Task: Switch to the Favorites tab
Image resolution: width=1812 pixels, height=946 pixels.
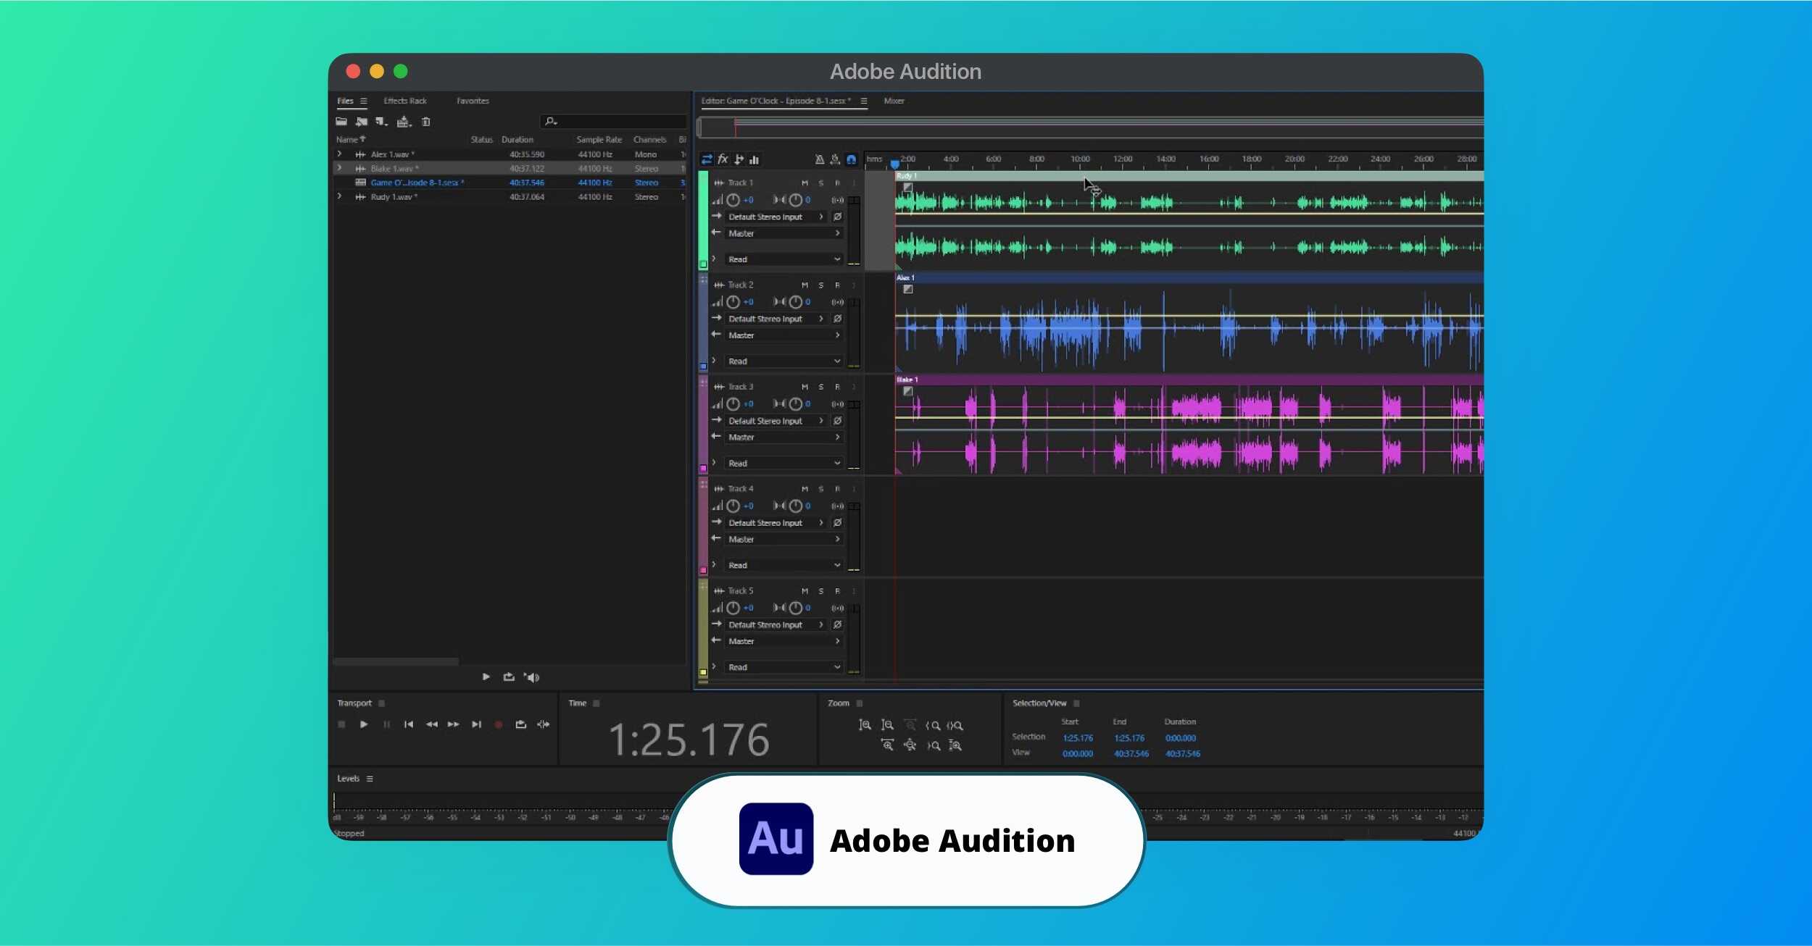Action: (473, 101)
